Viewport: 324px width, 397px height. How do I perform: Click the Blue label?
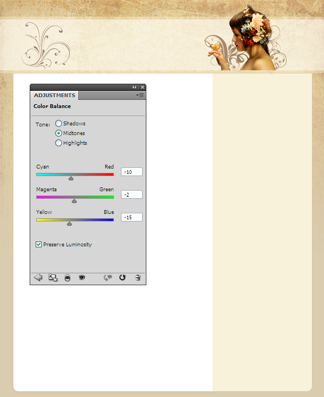coord(109,212)
